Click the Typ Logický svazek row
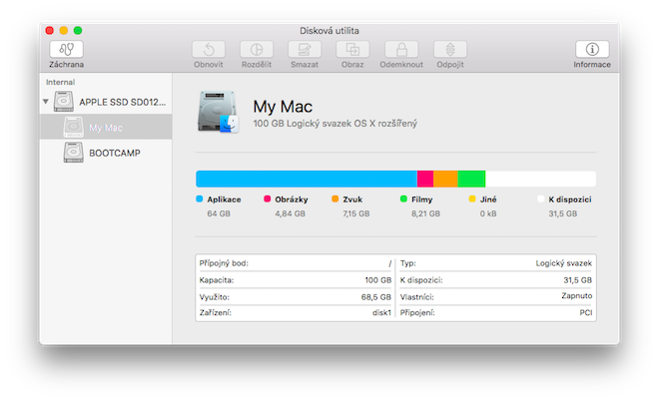 tap(496, 263)
